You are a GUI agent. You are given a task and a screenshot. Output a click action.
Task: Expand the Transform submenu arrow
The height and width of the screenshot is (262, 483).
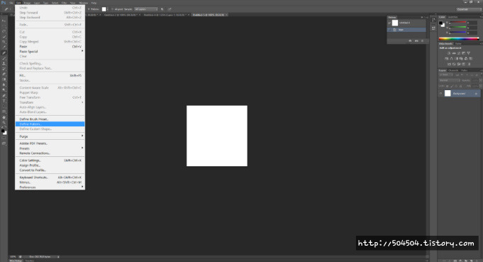(82, 102)
